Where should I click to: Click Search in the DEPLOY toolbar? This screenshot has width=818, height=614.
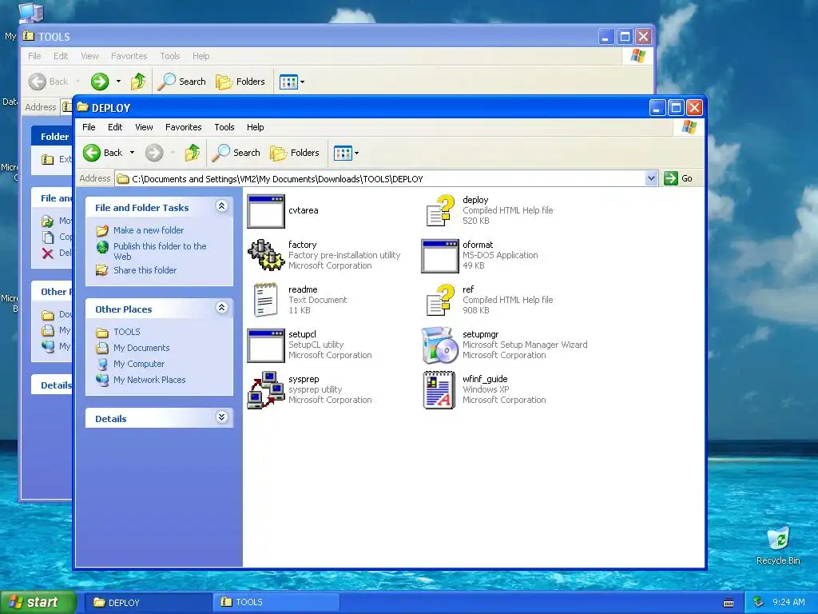coord(236,153)
